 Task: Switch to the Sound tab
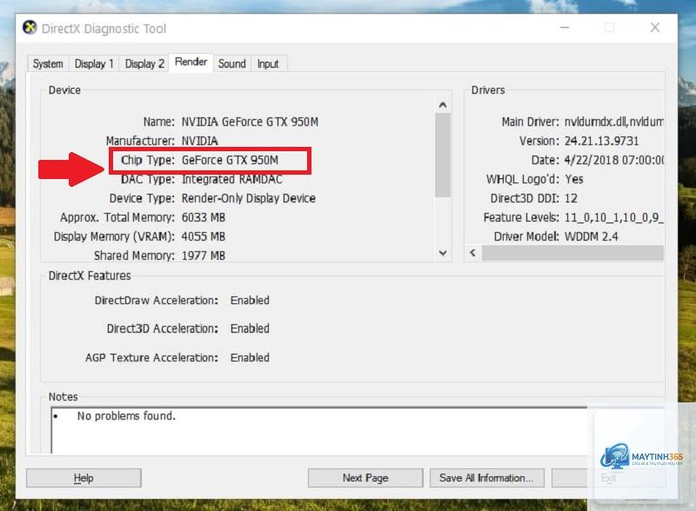231,64
